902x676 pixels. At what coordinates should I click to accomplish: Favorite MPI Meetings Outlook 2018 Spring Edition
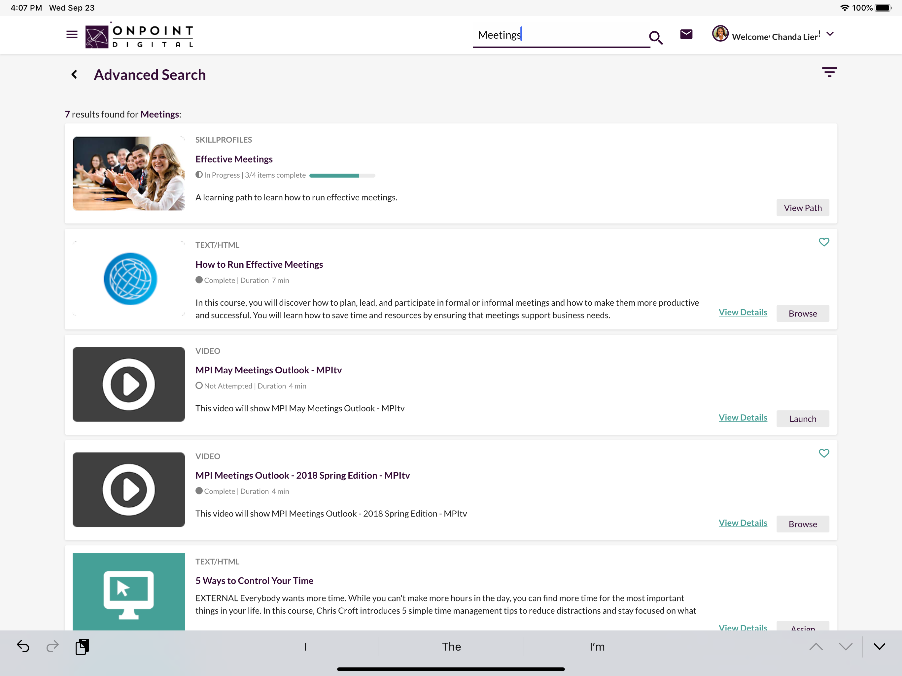click(x=824, y=453)
